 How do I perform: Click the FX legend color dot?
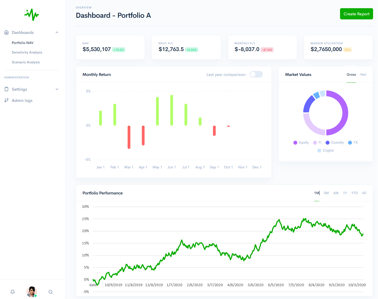click(350, 143)
